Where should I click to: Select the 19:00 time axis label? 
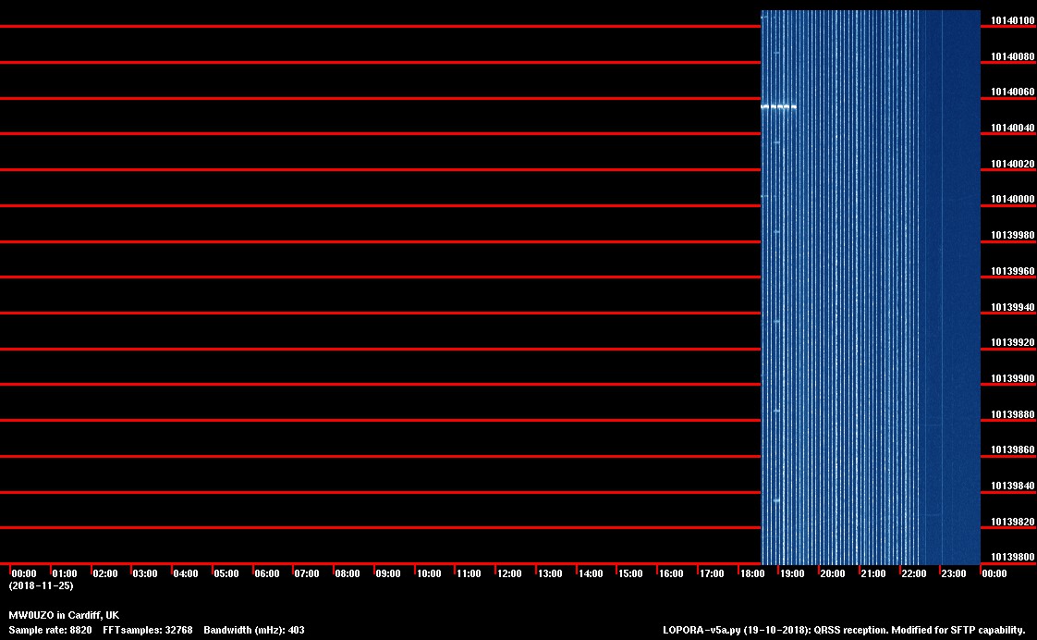(x=792, y=574)
